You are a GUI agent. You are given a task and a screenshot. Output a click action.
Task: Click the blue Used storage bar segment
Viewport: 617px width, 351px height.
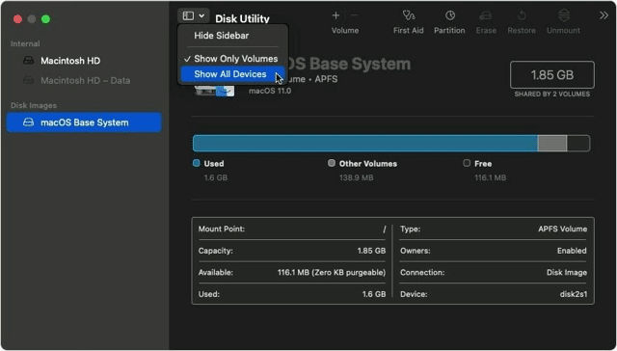tap(365, 144)
